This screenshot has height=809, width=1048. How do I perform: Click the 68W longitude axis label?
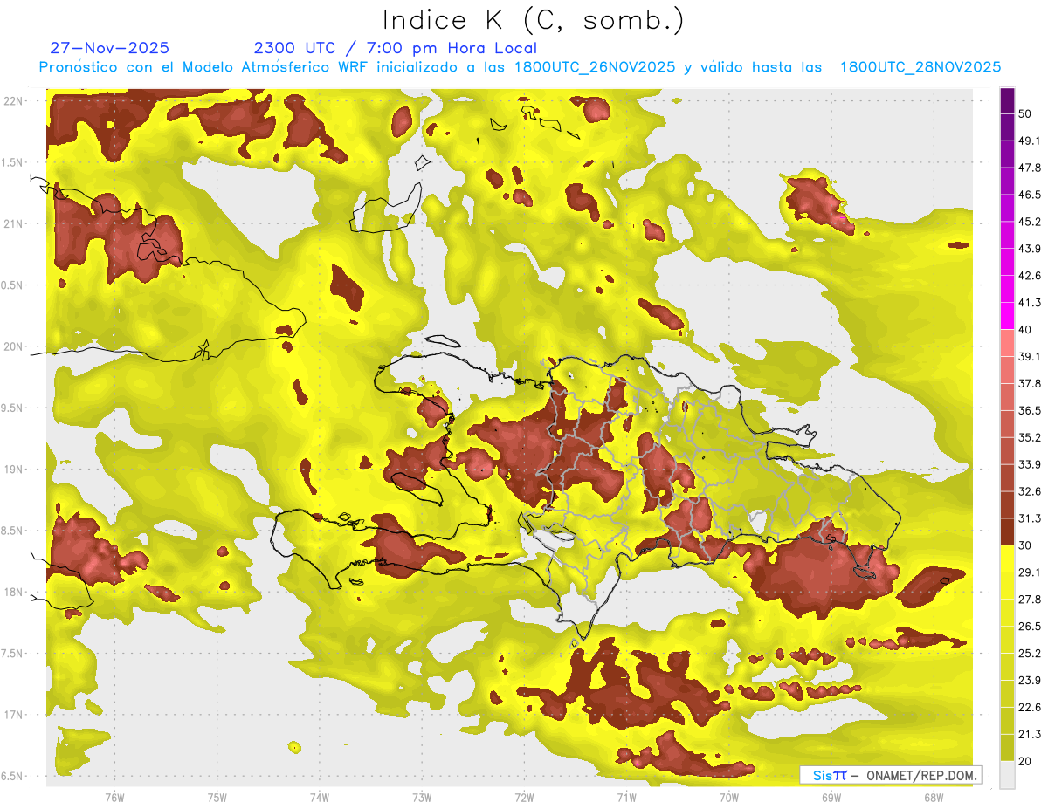[933, 797]
